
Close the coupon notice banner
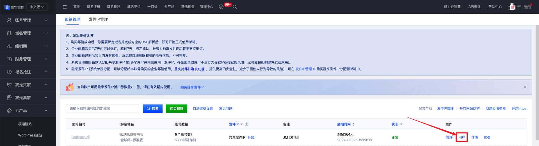[525, 87]
